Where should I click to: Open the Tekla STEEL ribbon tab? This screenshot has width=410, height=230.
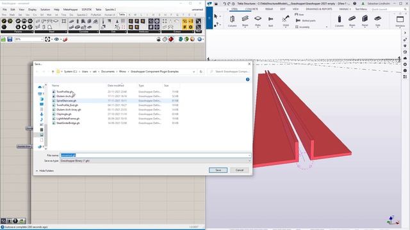(x=234, y=9)
